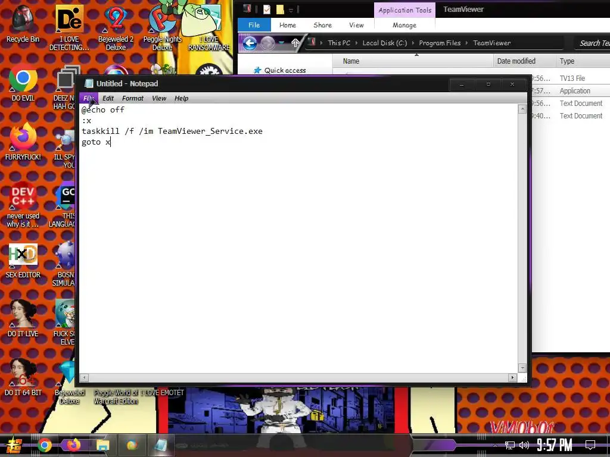The height and width of the screenshot is (457, 610).
Task: Open the Notepad Edit menu
Action: [108, 98]
